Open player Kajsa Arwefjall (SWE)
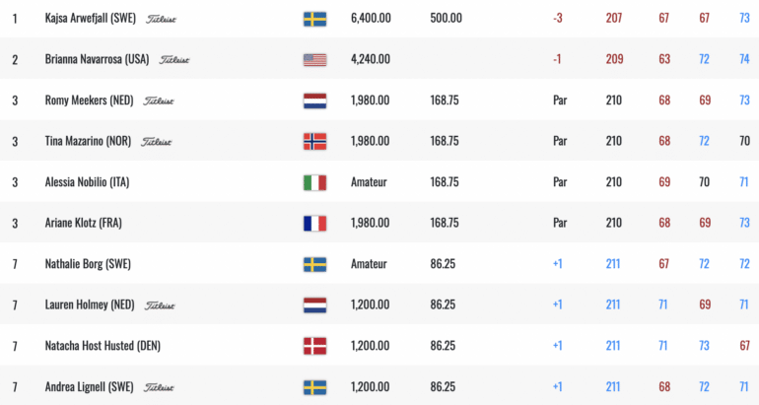The width and height of the screenshot is (759, 405). (91, 19)
